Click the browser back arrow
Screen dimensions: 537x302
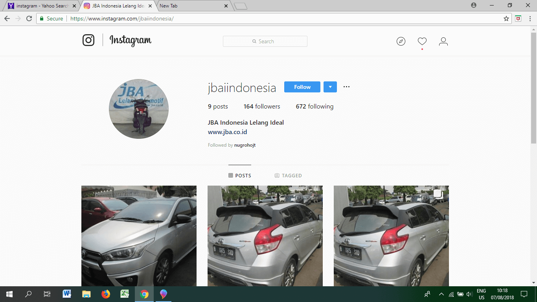(x=7, y=18)
